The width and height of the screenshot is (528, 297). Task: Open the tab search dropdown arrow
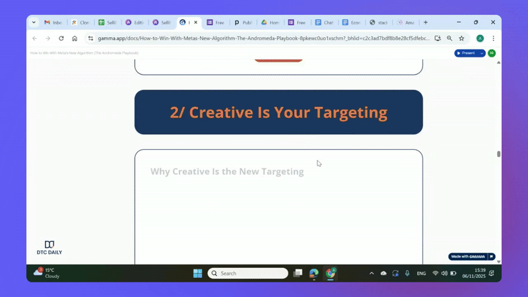(x=34, y=22)
